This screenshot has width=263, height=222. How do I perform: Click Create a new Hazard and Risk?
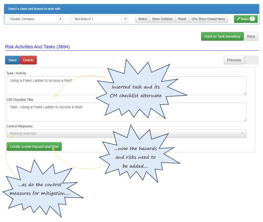pyautogui.click(x=34, y=146)
